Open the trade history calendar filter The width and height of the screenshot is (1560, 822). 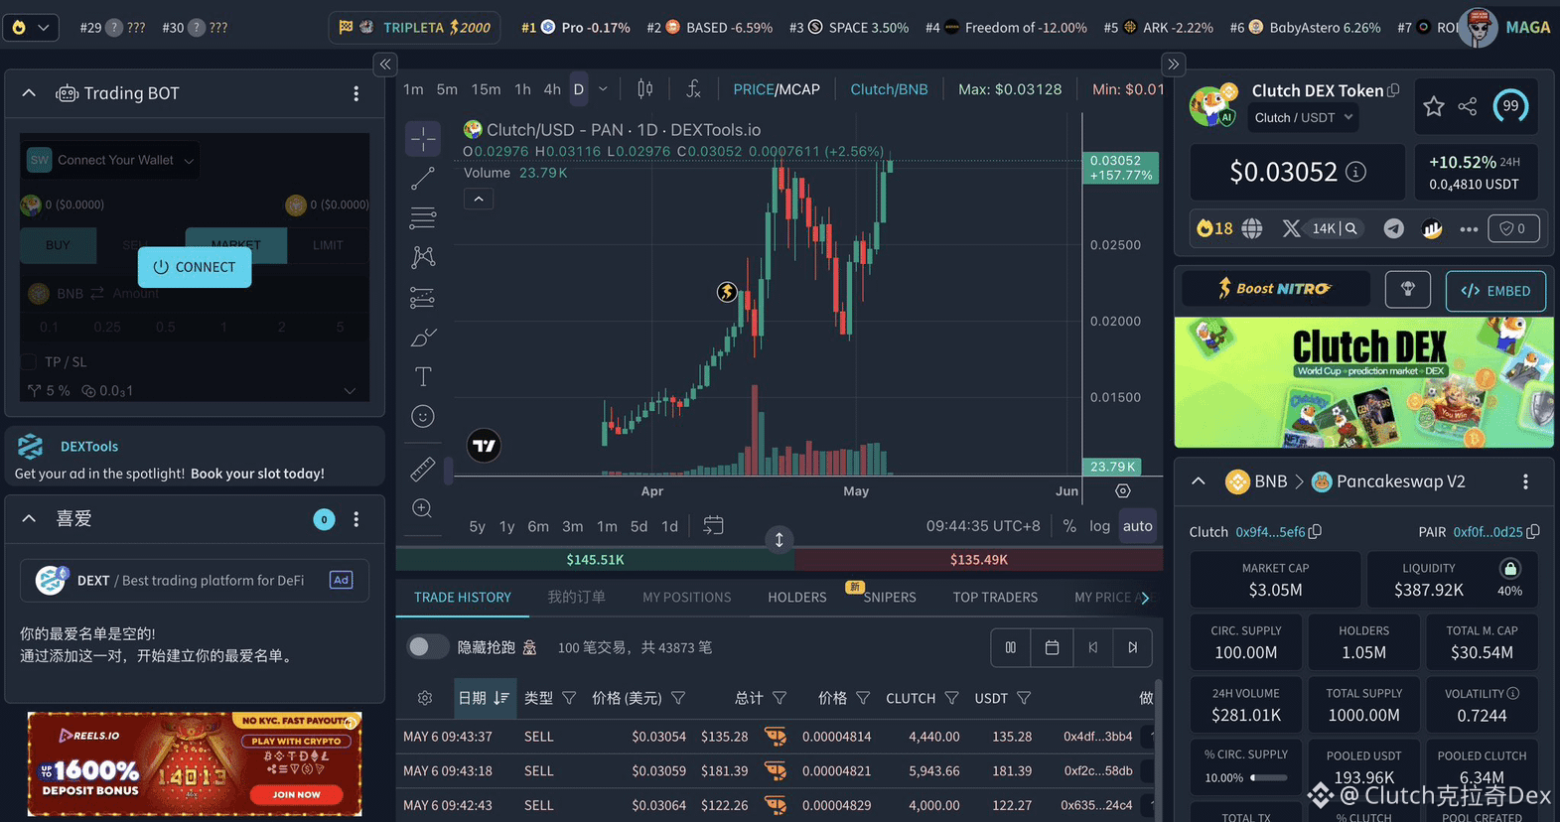coord(1052,647)
